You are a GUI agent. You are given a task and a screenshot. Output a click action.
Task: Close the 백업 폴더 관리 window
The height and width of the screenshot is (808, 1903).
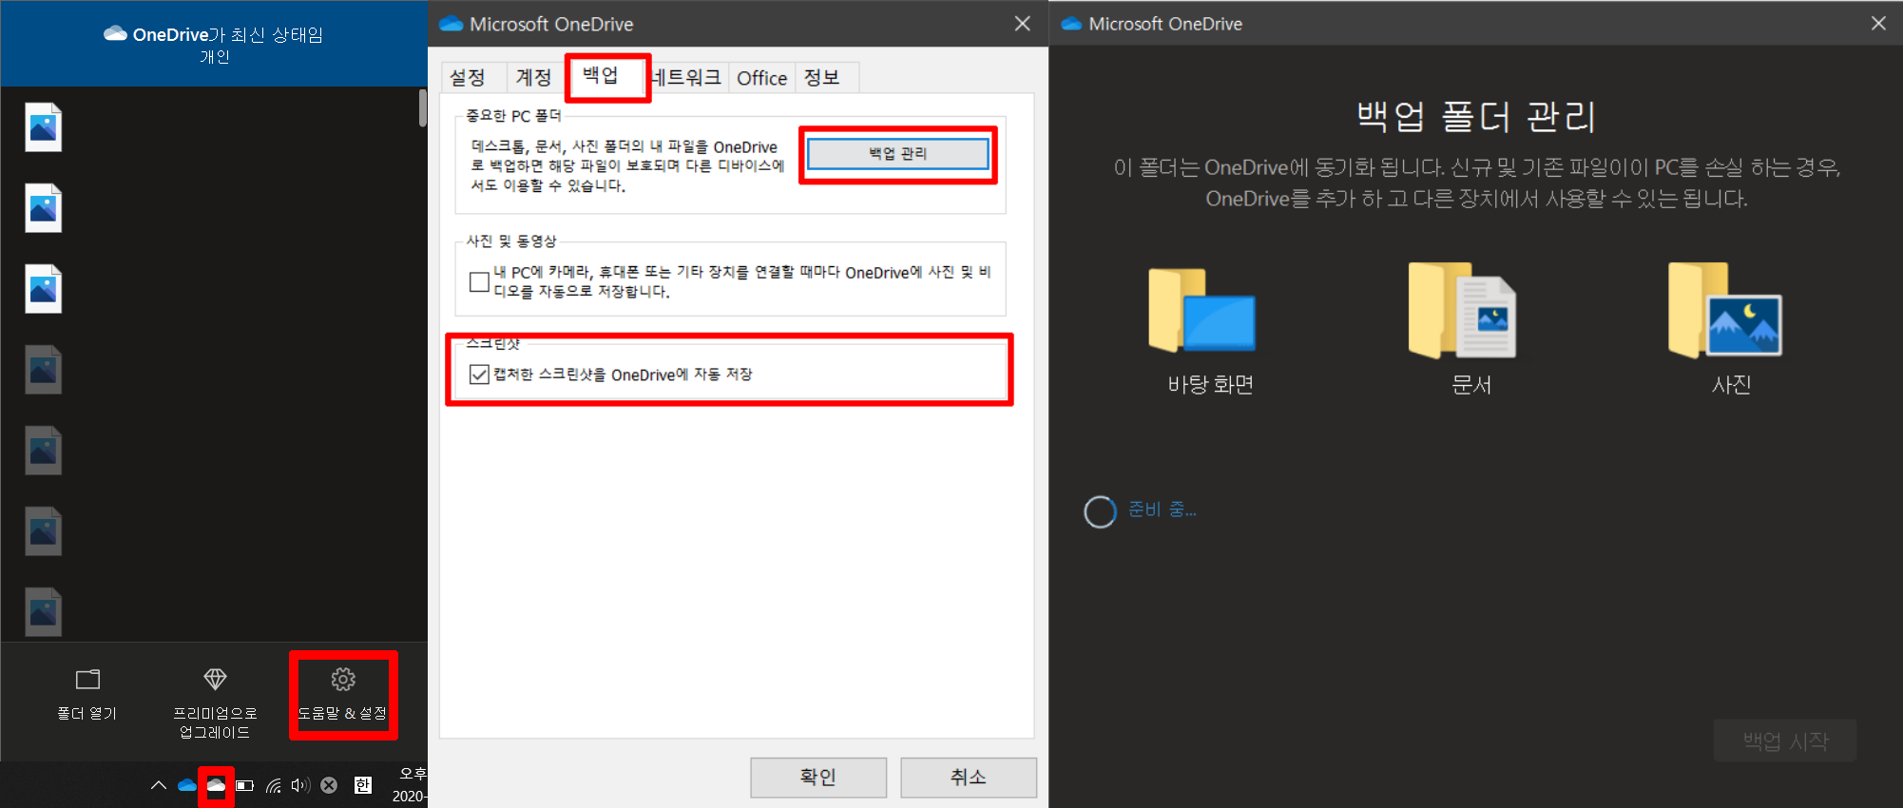point(1878,24)
